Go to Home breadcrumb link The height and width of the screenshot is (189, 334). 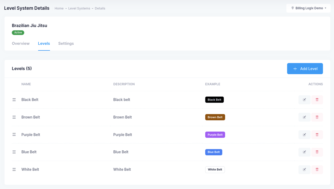[x=59, y=8]
